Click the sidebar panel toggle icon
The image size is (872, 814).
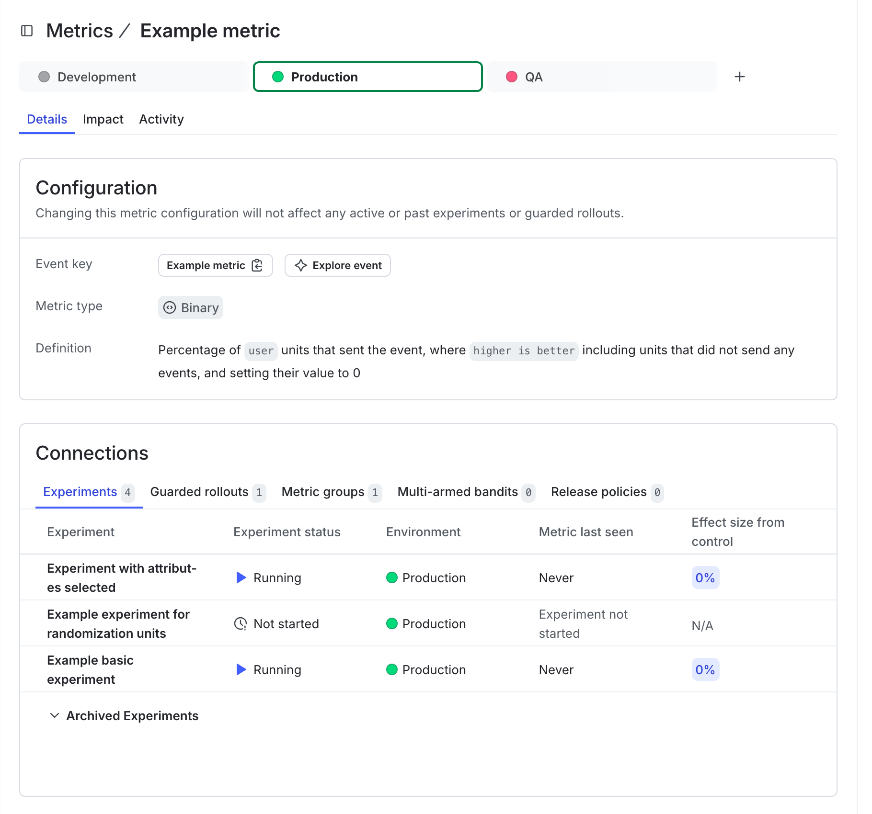tap(27, 30)
